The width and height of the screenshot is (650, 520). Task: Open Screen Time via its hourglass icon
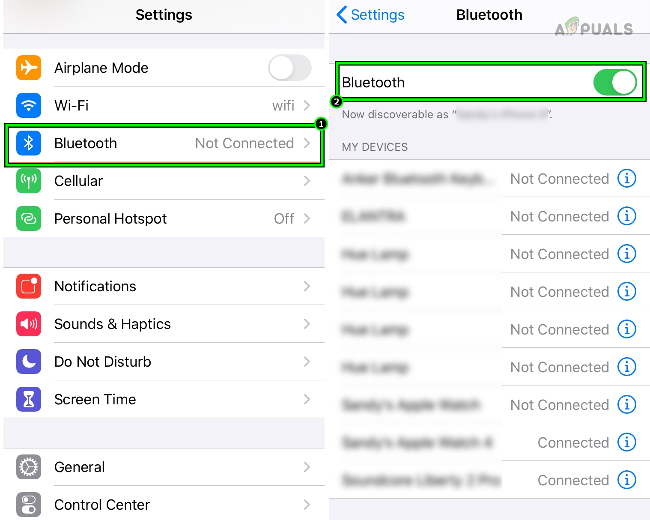click(28, 399)
